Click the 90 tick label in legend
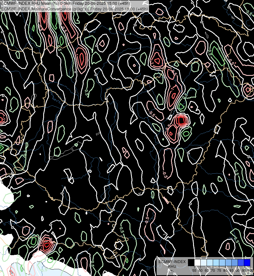Image resolution: width=254 pixels, height=276 pixels. [238, 271]
